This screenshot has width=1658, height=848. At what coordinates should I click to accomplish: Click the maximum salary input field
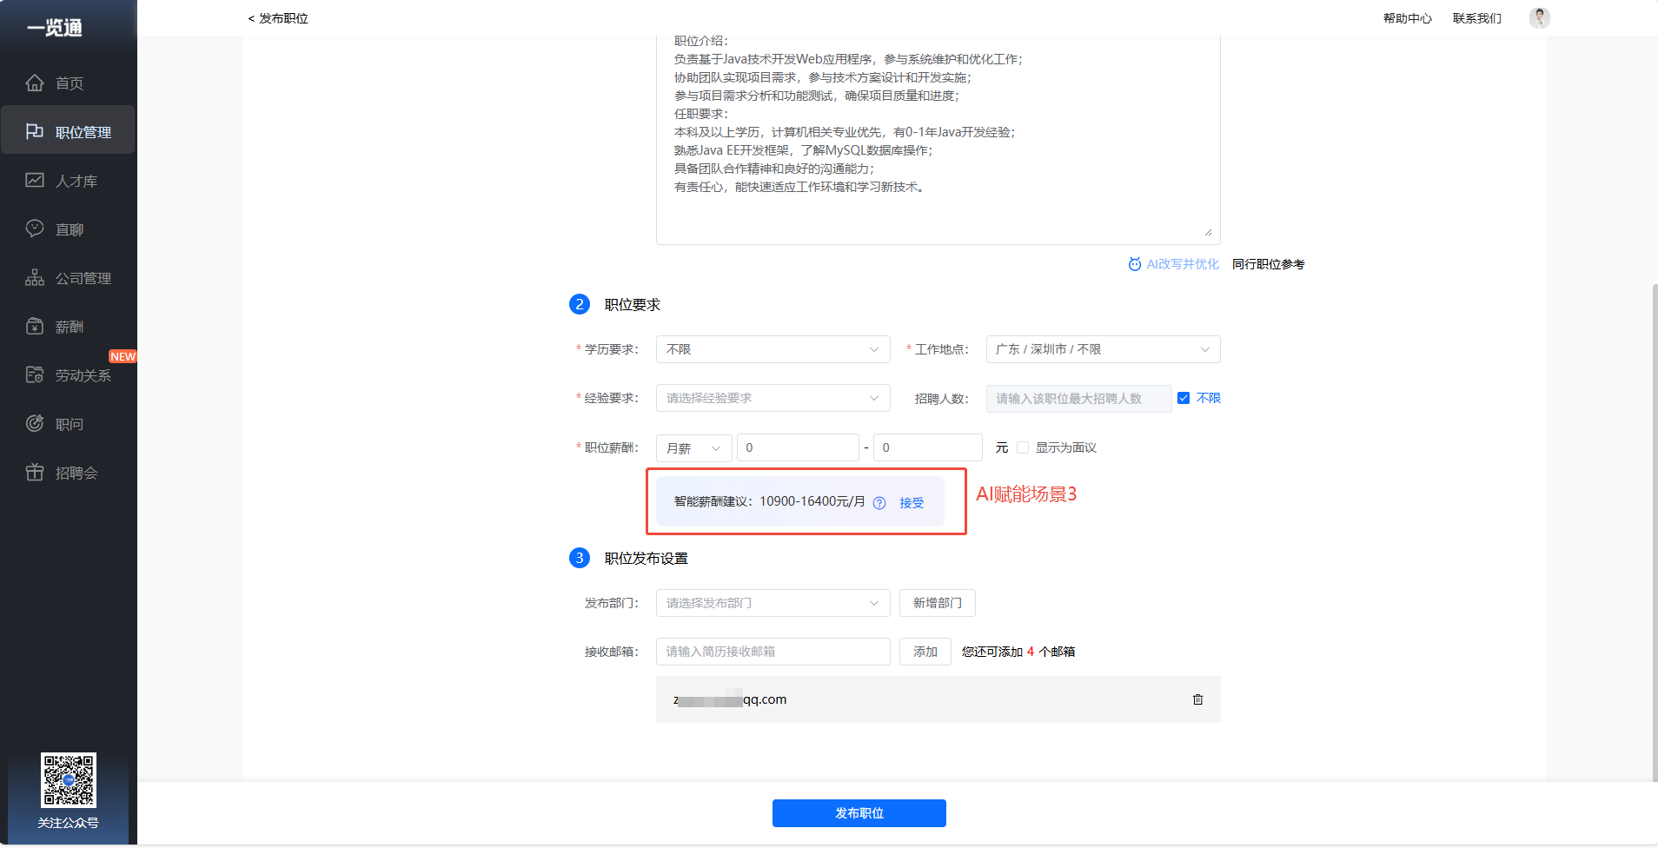pos(928,447)
